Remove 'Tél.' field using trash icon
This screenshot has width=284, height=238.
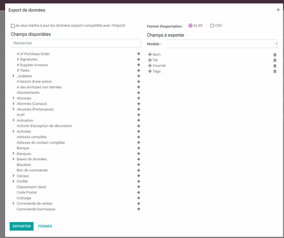pyautogui.click(x=275, y=60)
